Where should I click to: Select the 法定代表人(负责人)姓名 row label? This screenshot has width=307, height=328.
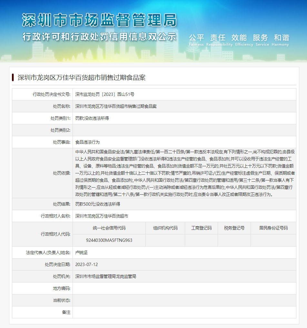tap(48, 253)
